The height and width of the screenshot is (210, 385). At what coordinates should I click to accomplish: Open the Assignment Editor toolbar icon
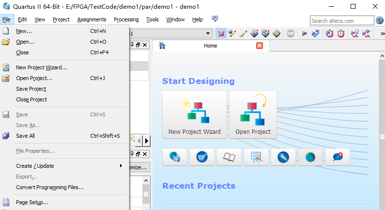tap(232, 33)
